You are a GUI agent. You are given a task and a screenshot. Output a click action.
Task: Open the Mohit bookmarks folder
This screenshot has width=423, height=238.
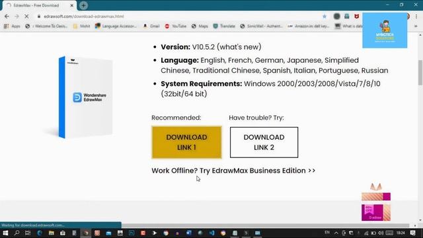click(x=81, y=26)
